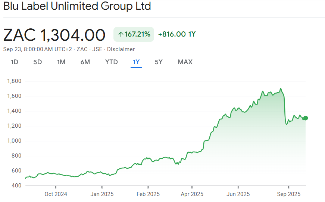Click the 1,800 y-axis label
Screen dimensions: 325x202
pos(14,81)
